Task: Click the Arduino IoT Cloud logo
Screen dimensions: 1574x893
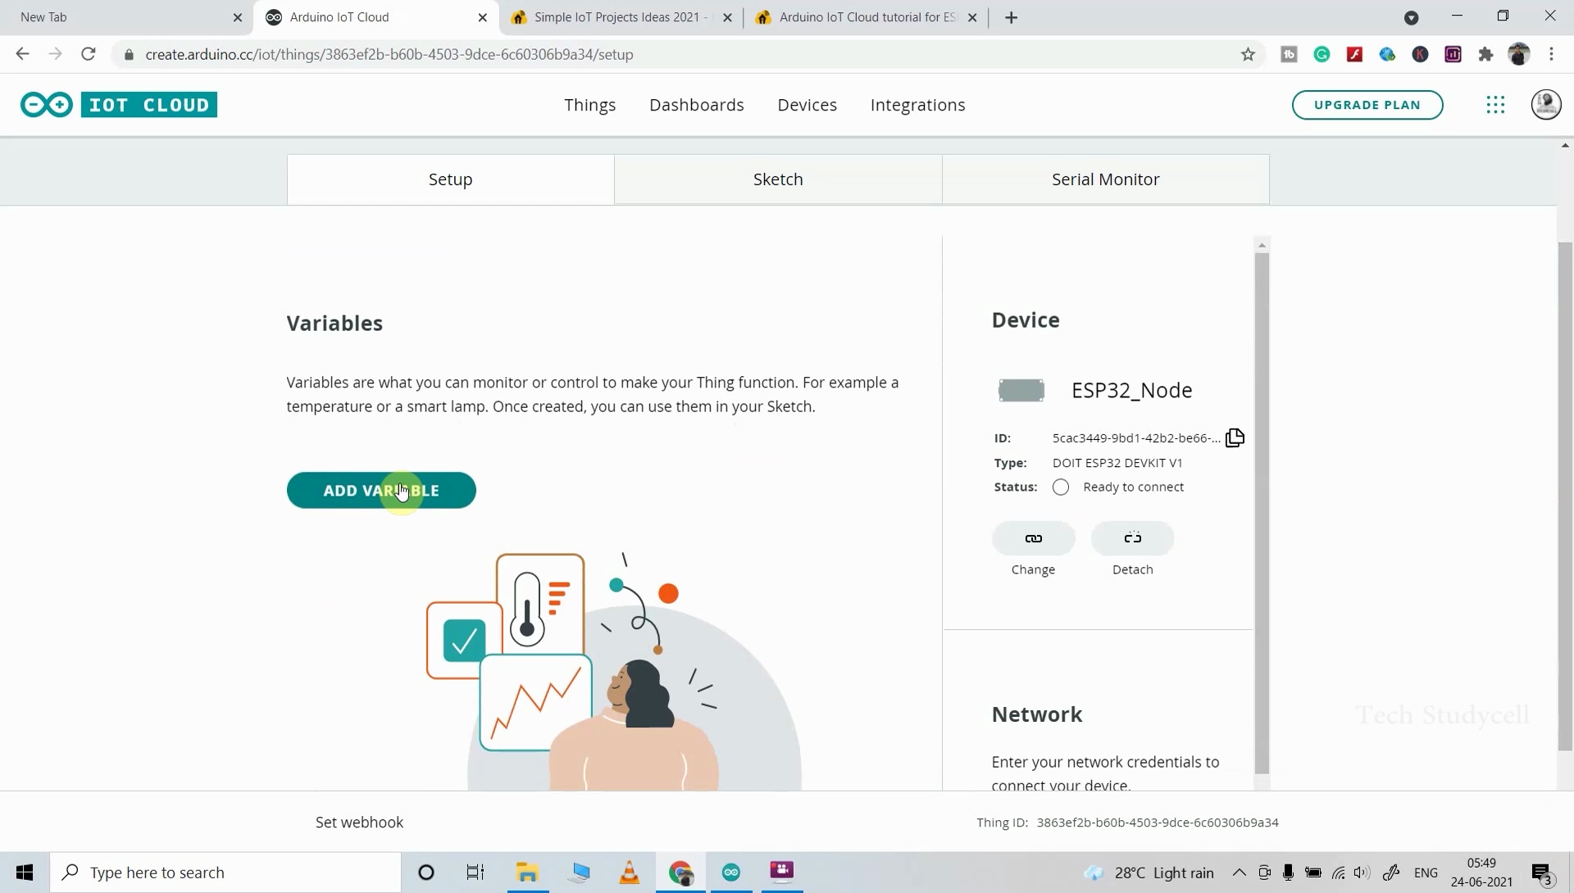Action: [x=119, y=105]
